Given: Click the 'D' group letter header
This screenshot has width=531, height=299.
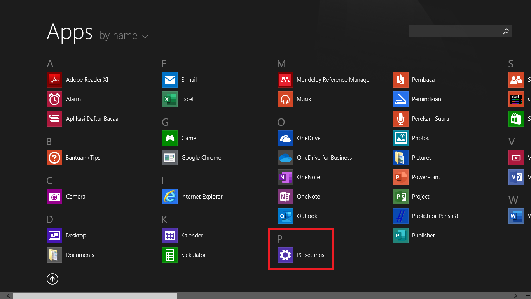Looking at the screenshot, I should pos(50,220).
